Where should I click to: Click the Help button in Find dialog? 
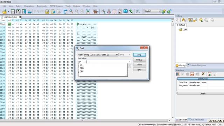point(139,69)
